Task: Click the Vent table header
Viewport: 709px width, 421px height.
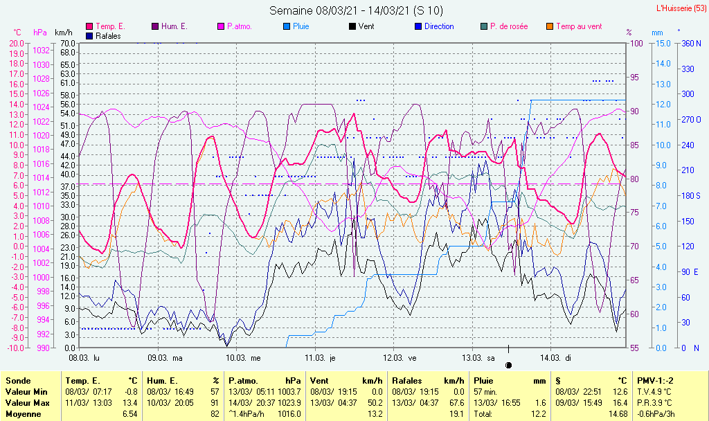Action: click(x=320, y=382)
